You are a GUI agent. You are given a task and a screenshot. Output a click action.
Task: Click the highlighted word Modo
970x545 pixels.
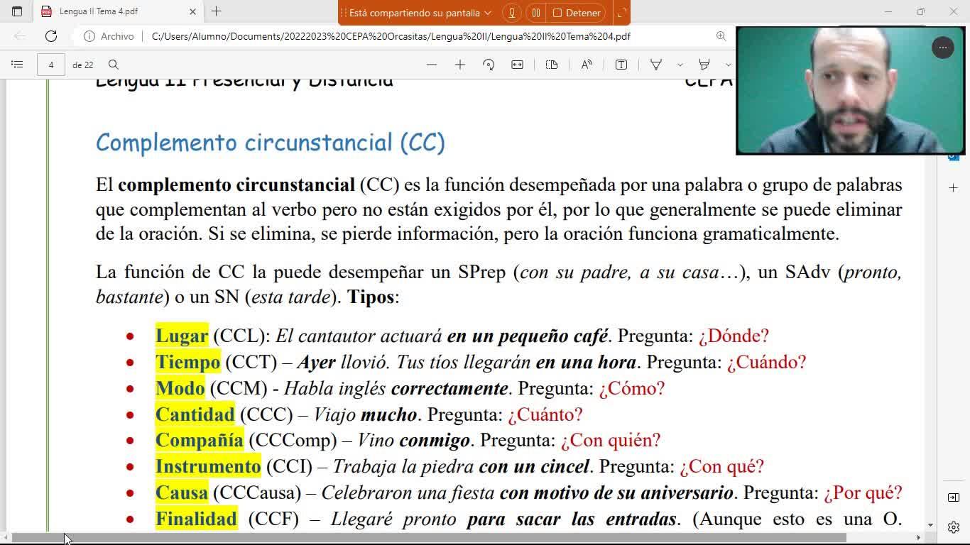tap(180, 388)
